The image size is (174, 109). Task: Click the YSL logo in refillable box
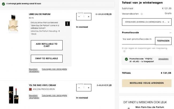(x=67, y=23)
